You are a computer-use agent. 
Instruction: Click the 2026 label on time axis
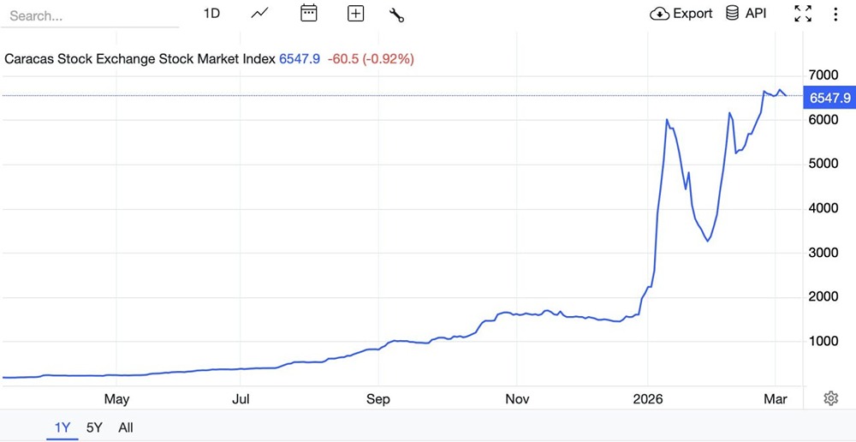(x=647, y=399)
